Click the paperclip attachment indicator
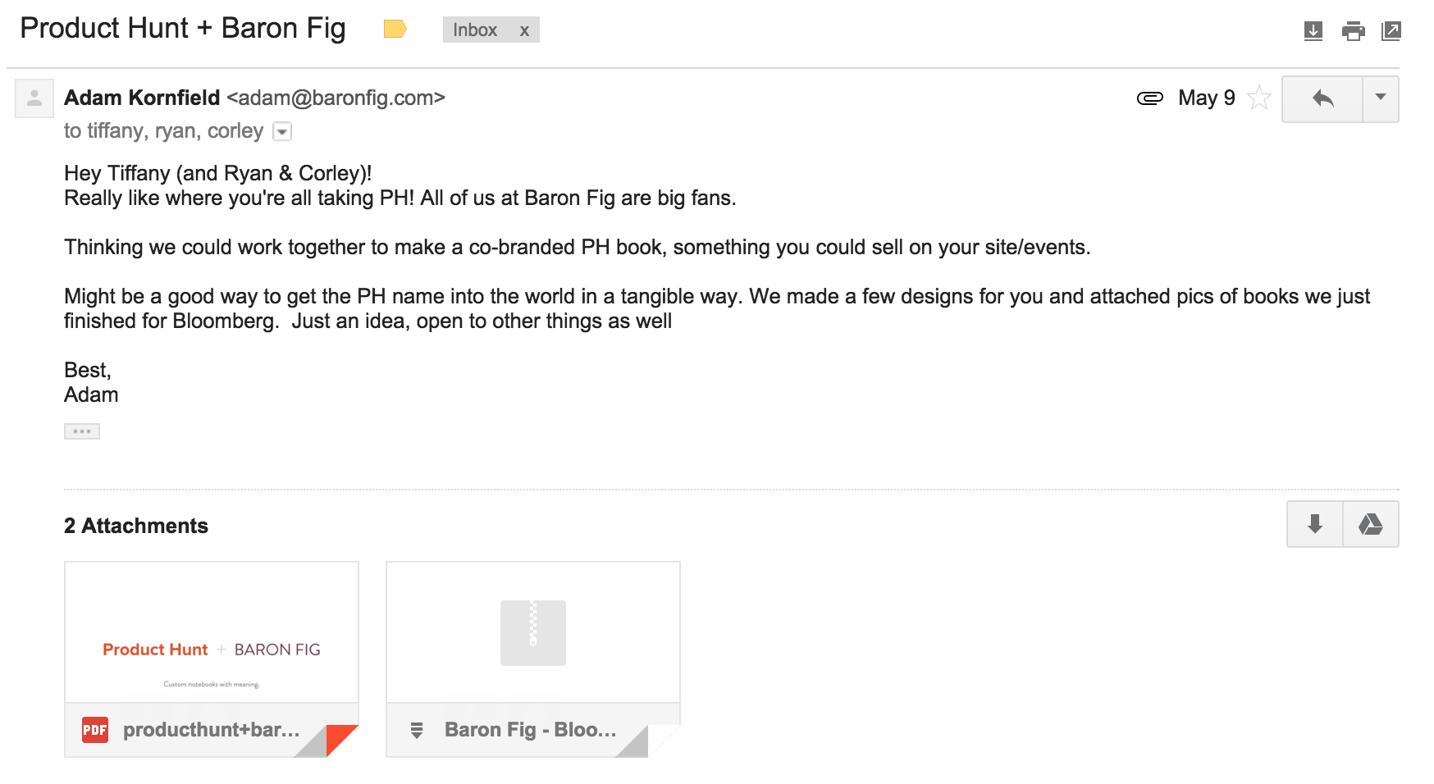Image resolution: width=1434 pixels, height=784 pixels. pos(1150,98)
